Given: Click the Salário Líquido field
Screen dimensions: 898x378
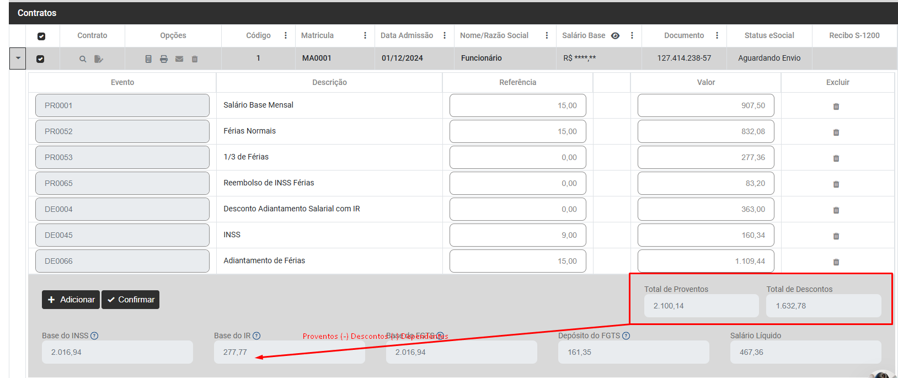Looking at the screenshot, I should pos(806,352).
